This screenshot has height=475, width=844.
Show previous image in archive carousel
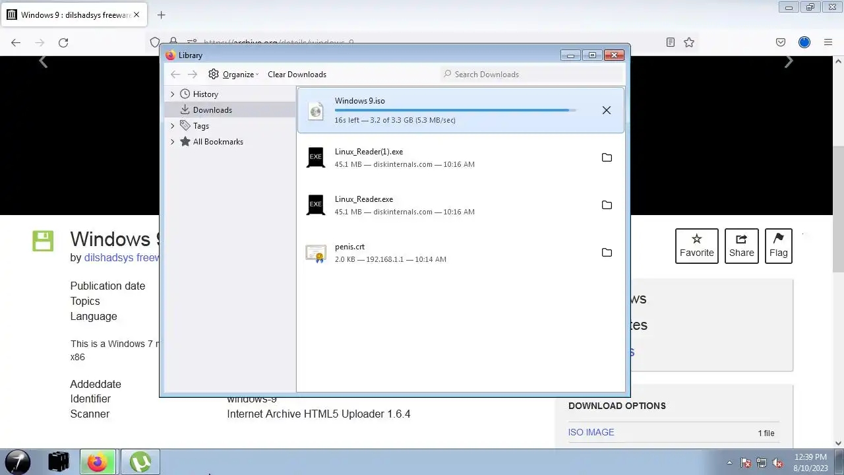(x=44, y=61)
